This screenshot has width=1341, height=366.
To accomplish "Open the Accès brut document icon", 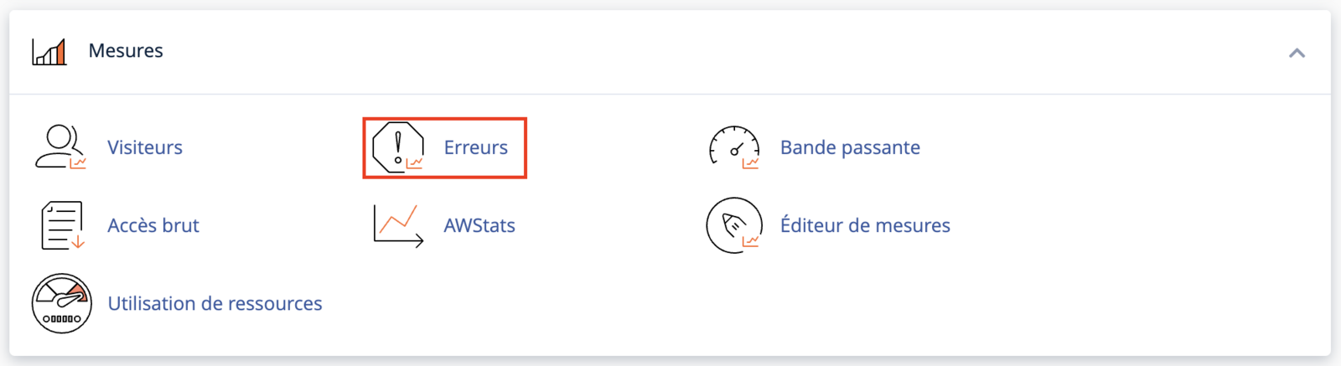I will [62, 225].
